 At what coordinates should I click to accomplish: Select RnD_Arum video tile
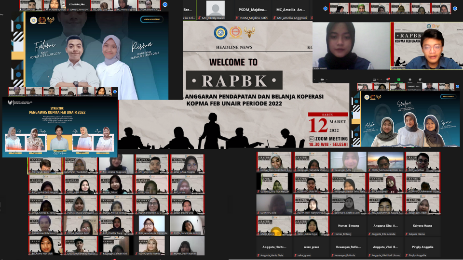(187, 184)
